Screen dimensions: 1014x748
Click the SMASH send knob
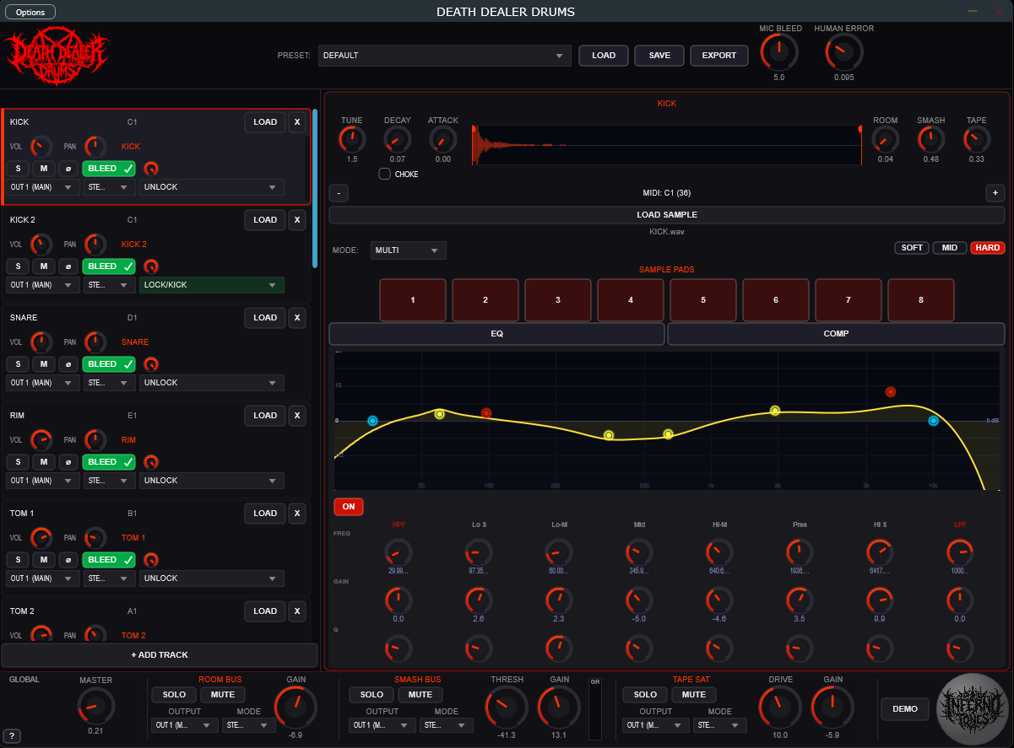pyautogui.click(x=930, y=140)
